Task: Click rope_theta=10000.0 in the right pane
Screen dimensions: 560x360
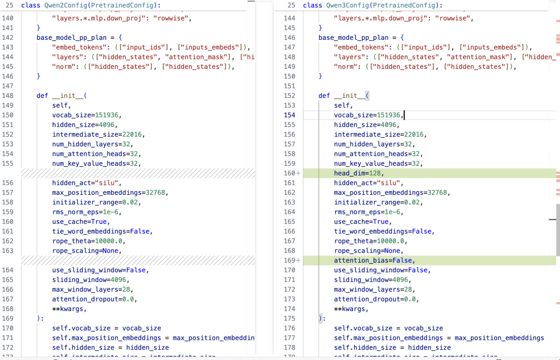Action: pos(371,241)
